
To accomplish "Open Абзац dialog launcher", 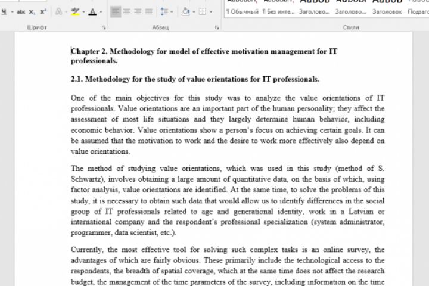I will [217, 27].
